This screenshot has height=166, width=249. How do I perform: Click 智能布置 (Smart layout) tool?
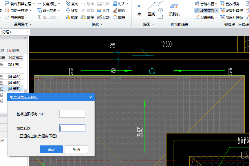204,4
